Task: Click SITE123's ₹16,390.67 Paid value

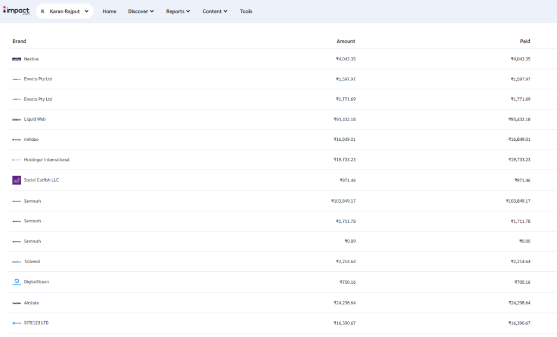Action: [519, 323]
